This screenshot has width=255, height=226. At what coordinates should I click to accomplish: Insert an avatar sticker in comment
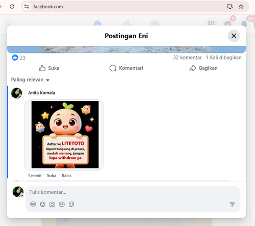(33, 204)
